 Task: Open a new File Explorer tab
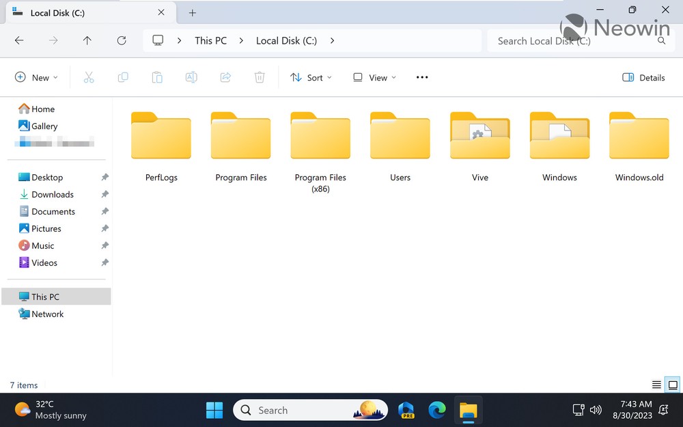pos(193,13)
